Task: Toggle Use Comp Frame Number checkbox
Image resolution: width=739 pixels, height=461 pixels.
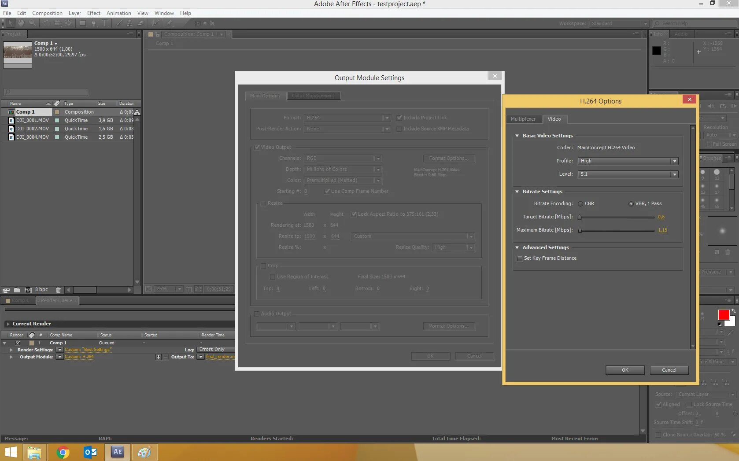Action: pos(327,191)
